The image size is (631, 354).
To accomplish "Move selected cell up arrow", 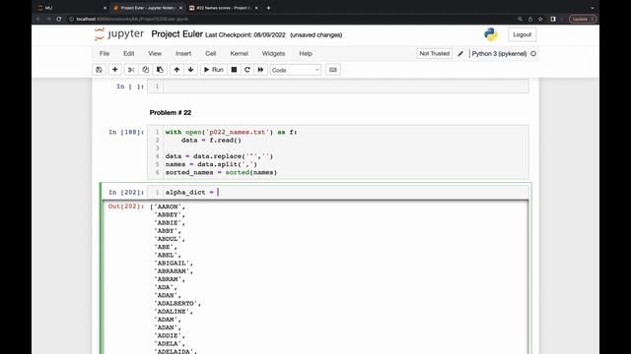I will (x=176, y=70).
